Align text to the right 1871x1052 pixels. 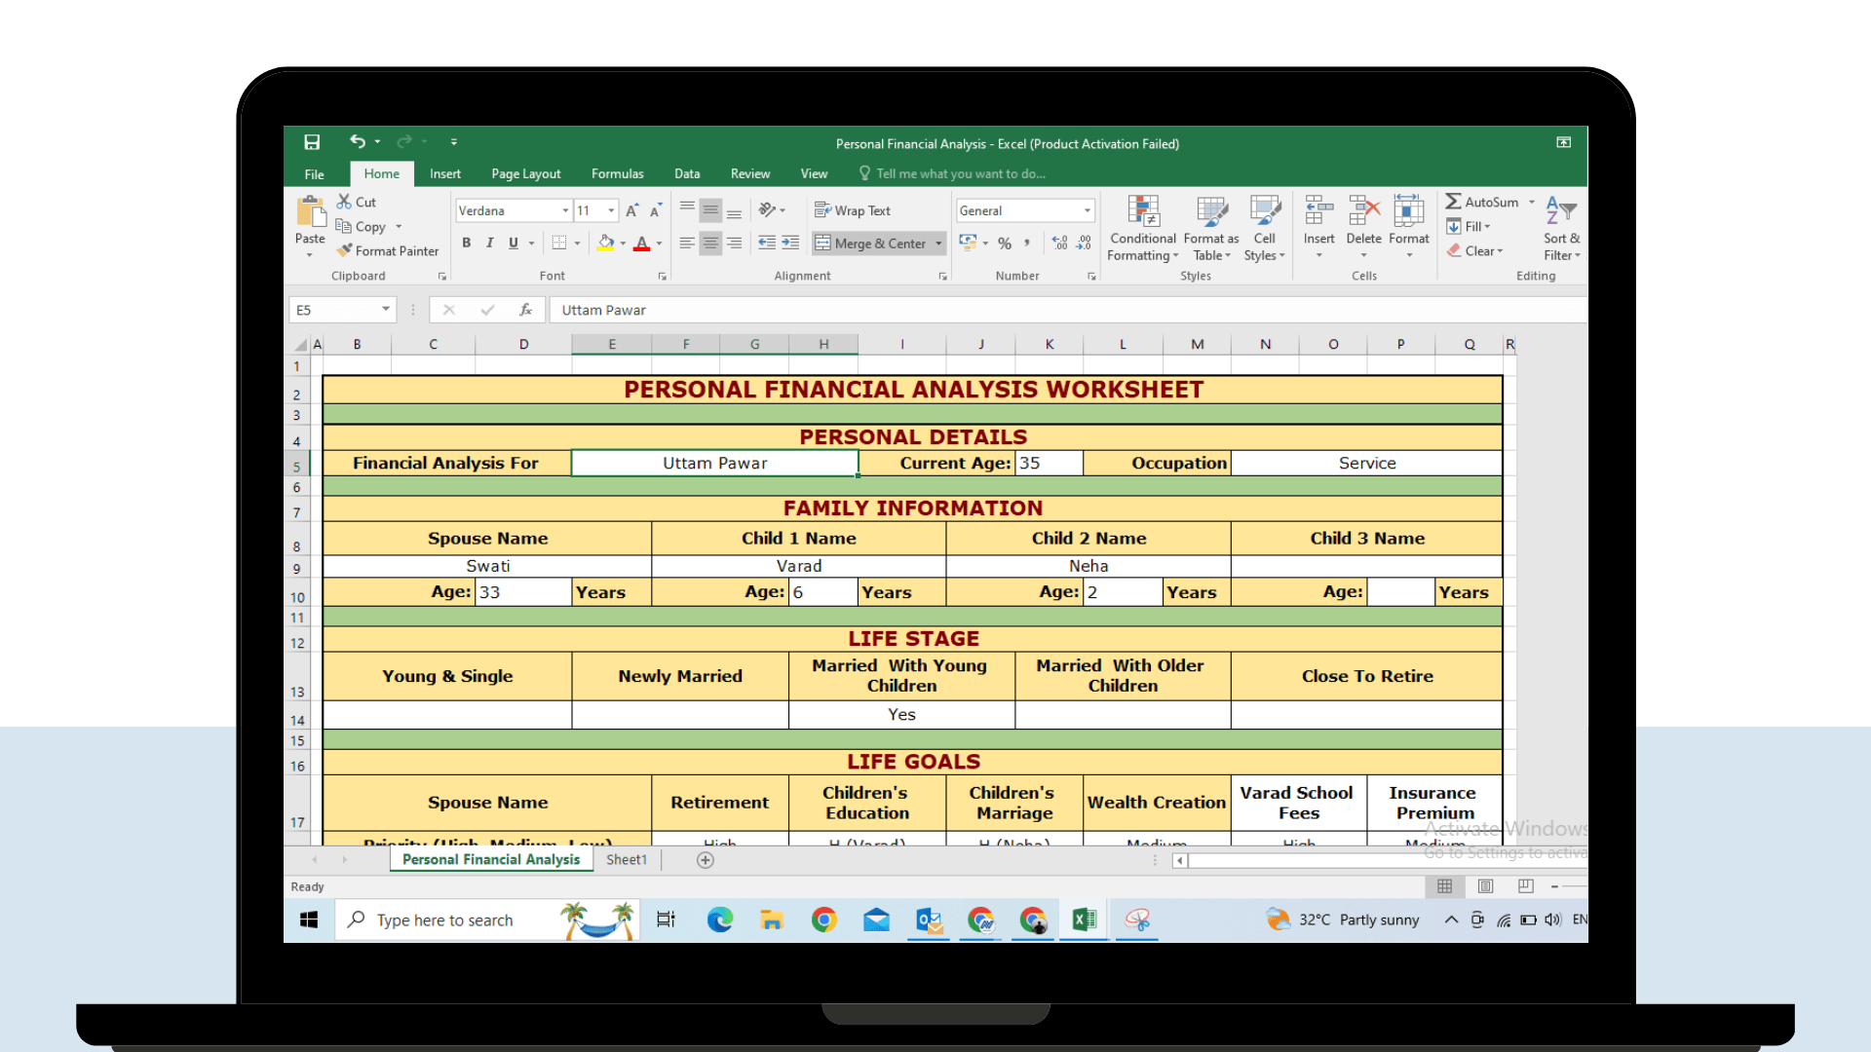coord(734,243)
